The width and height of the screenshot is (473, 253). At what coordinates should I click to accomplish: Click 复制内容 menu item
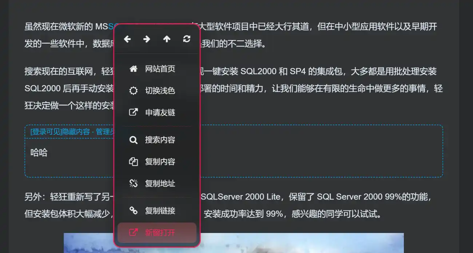[157, 162]
